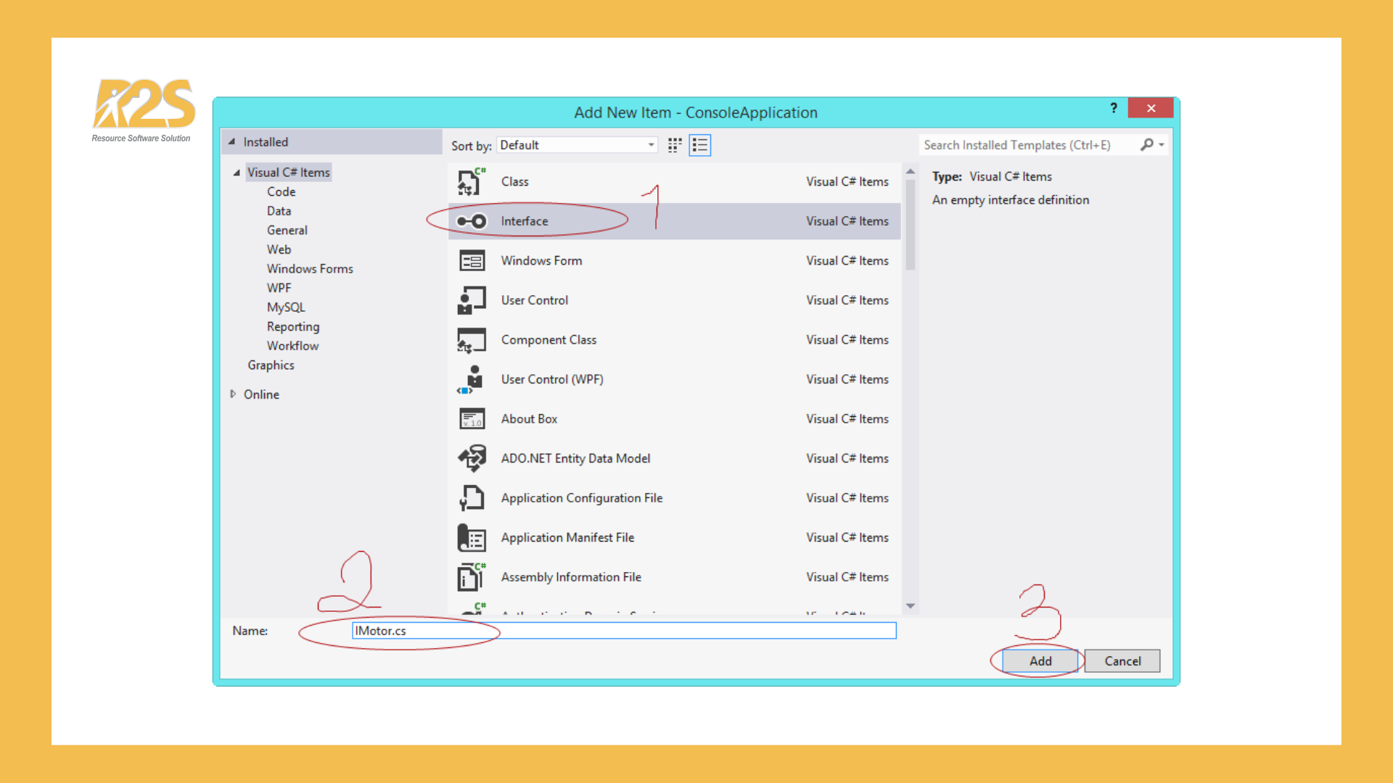The height and width of the screenshot is (783, 1393).
Task: Open the Reporting category
Action: pyautogui.click(x=292, y=327)
